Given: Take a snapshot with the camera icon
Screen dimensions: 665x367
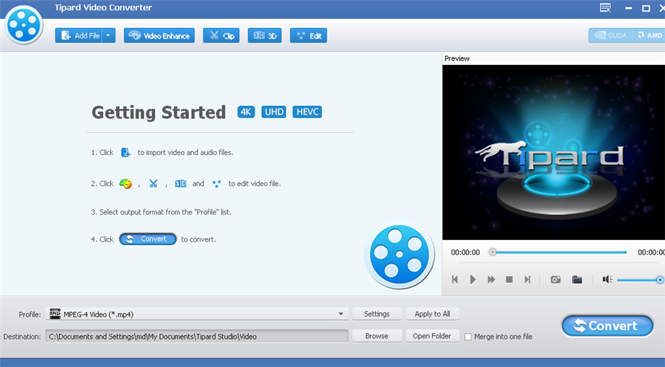Looking at the screenshot, I should pyautogui.click(x=555, y=279).
